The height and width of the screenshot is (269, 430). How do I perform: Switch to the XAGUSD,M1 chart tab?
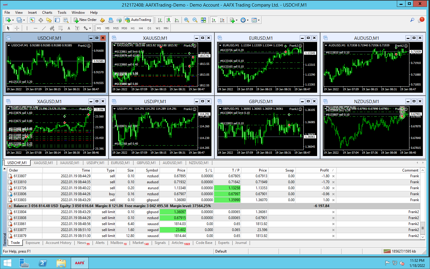pos(43,163)
